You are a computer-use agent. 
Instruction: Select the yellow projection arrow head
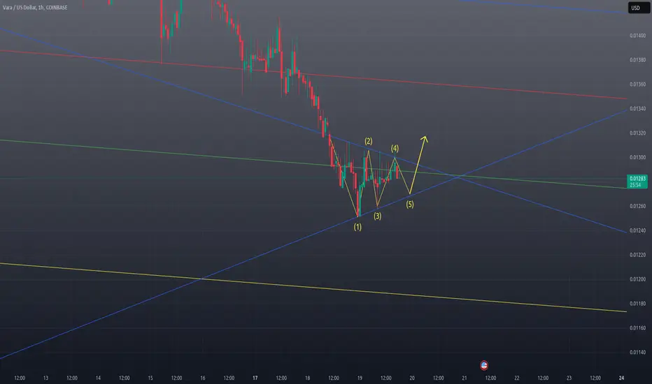coord(424,139)
